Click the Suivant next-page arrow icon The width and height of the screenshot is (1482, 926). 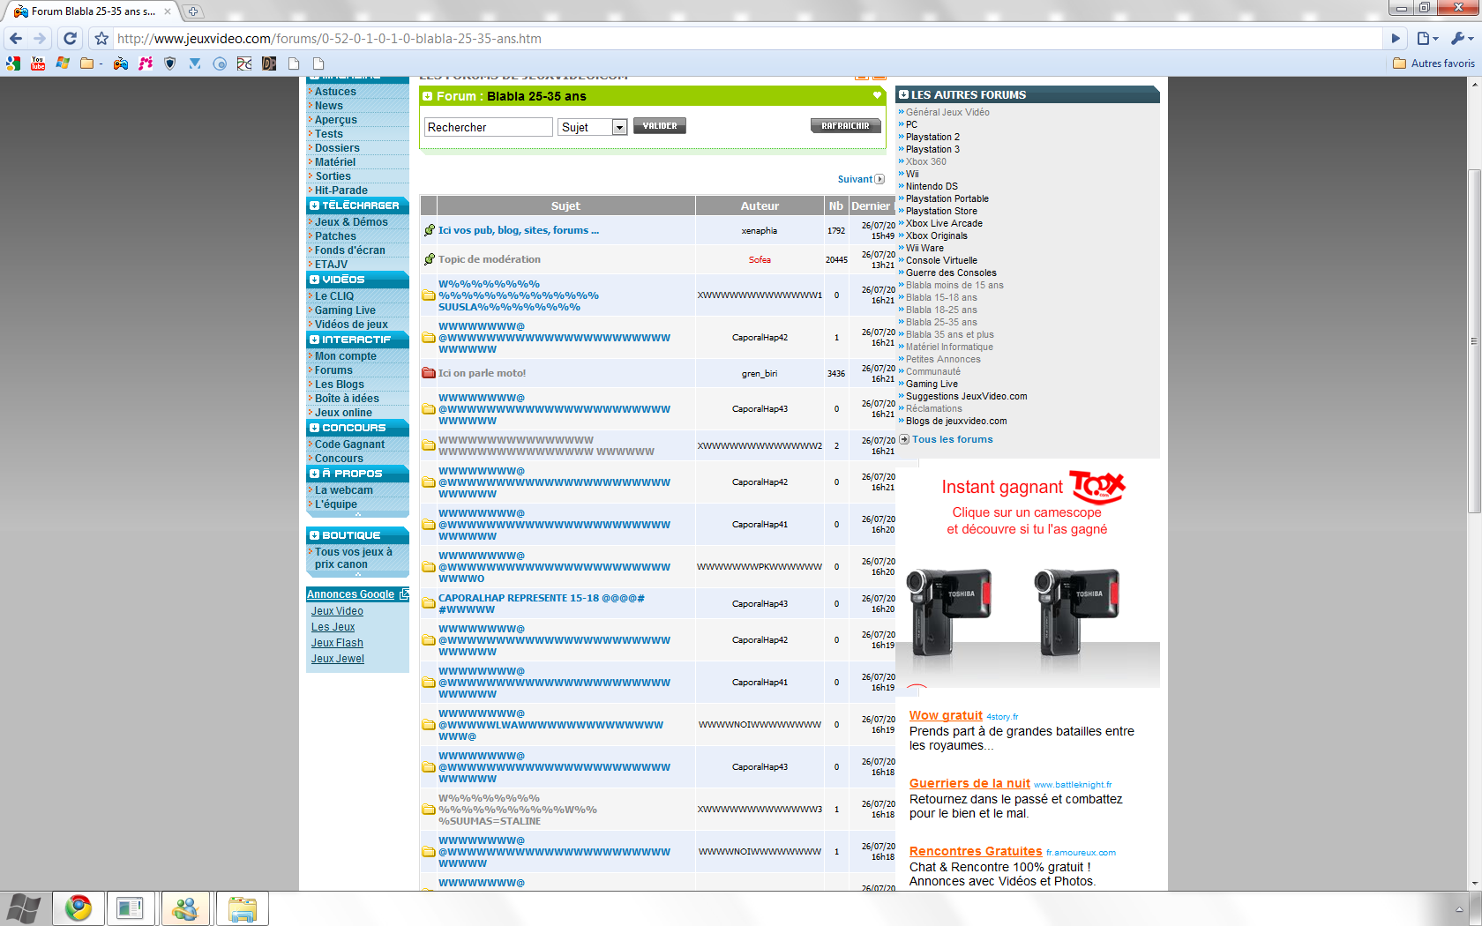pos(879,179)
